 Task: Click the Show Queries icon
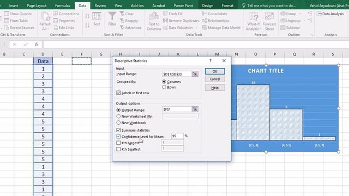coord(7,14)
